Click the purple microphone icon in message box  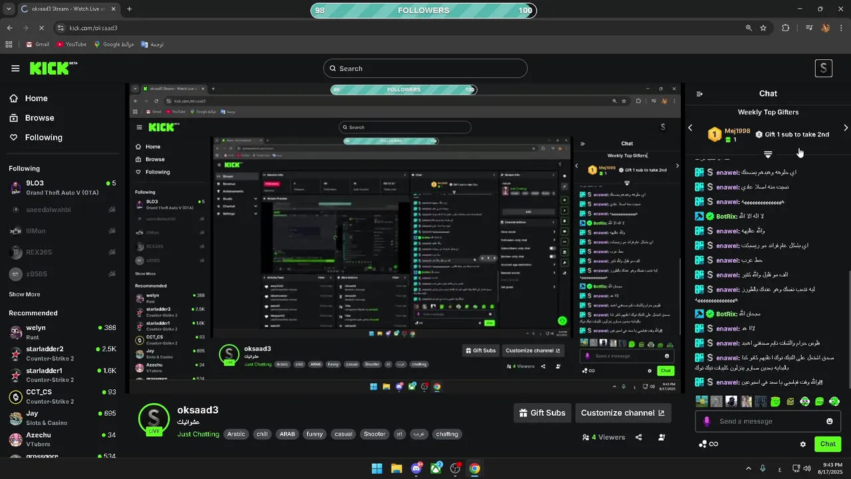click(x=707, y=421)
